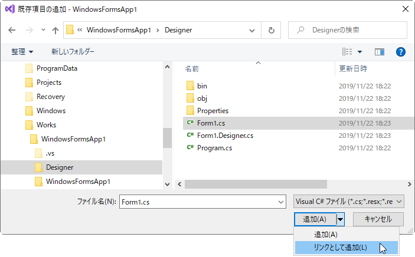Click the キャンセル button
Screen dimensions: 415x257
point(378,219)
